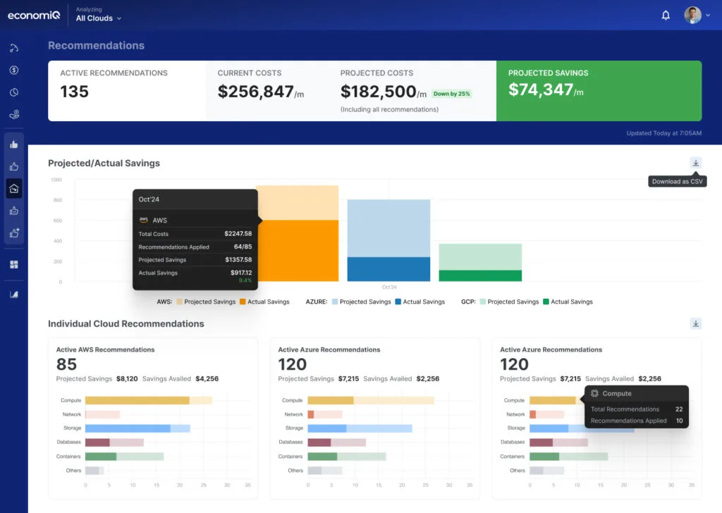The image size is (722, 513).
Task: Select the highlighted home recommendations sidebar icon
Action: click(x=14, y=189)
